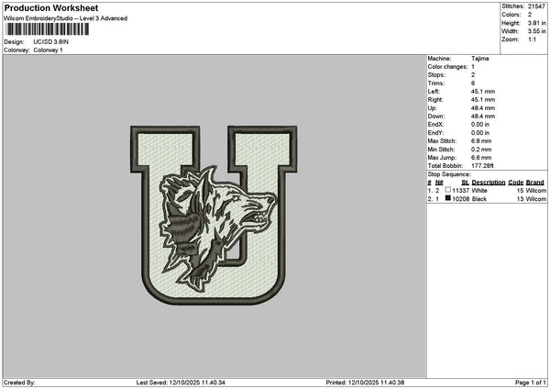Click the 'Brand' column header
The height and width of the screenshot is (389, 550).
coord(535,183)
